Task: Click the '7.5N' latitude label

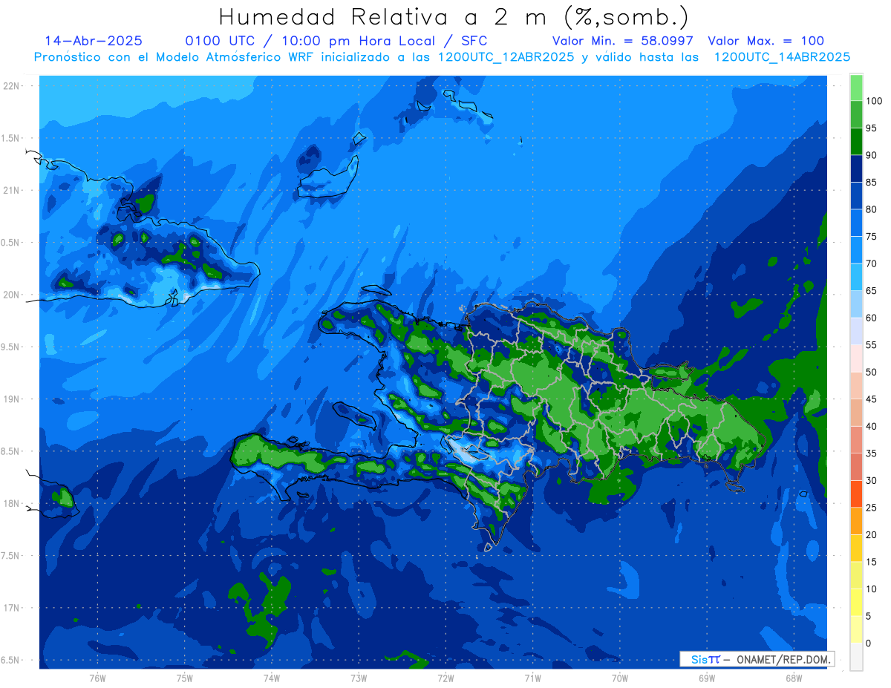Action: (x=11, y=556)
